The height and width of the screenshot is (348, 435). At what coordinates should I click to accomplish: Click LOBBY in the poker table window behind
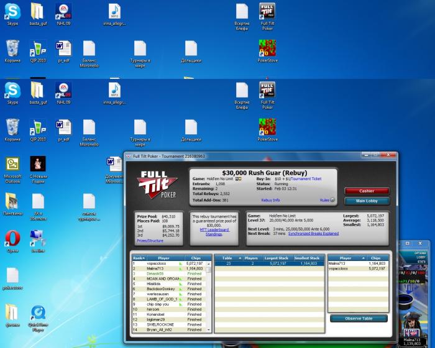pyautogui.click(x=421, y=257)
